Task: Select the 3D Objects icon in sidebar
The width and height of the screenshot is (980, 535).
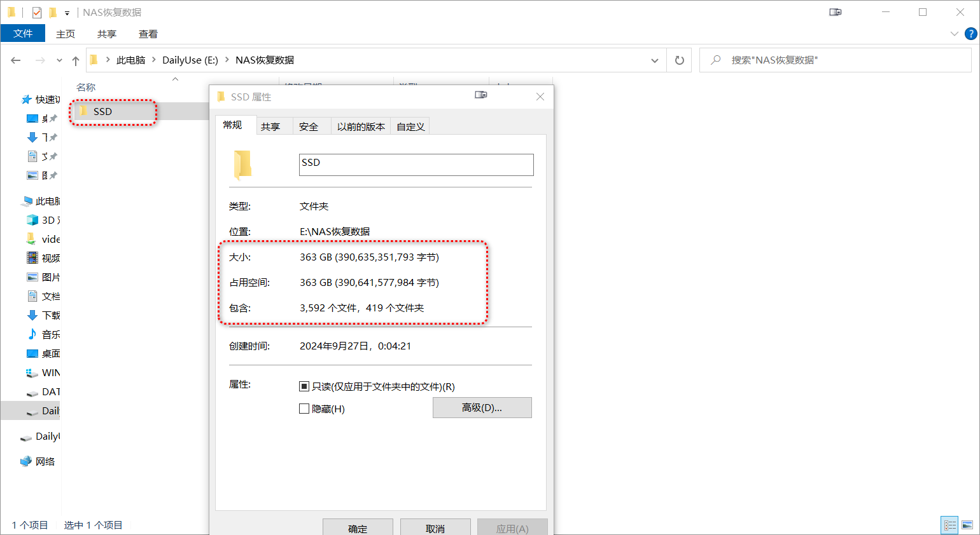Action: [x=32, y=220]
